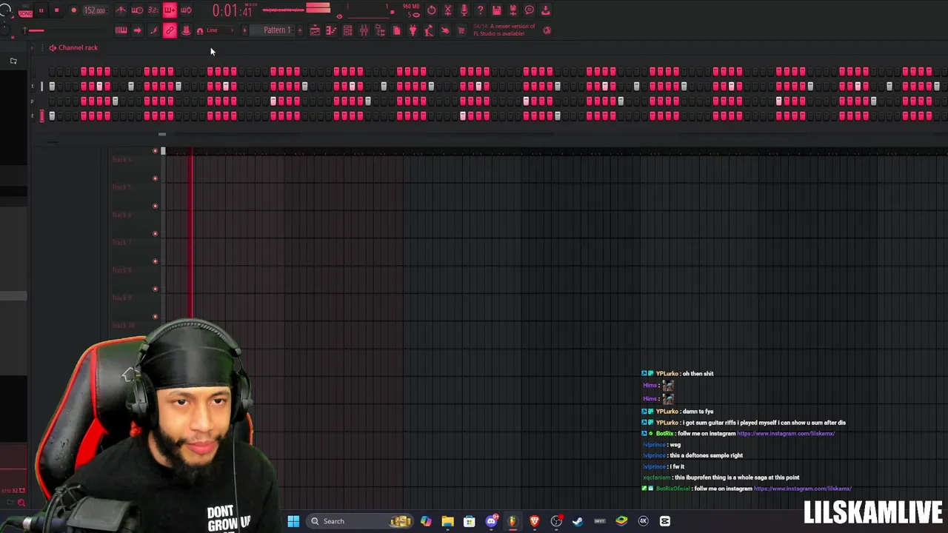Pause playback with pause button
This screenshot has height=533, width=948.
(x=41, y=10)
